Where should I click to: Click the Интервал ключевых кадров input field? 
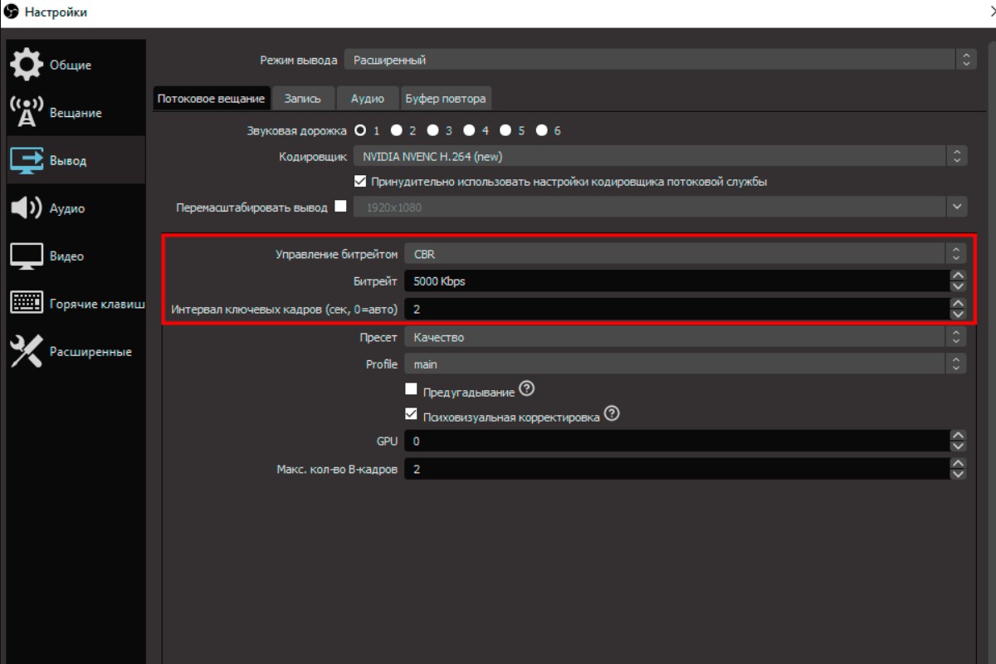(674, 309)
